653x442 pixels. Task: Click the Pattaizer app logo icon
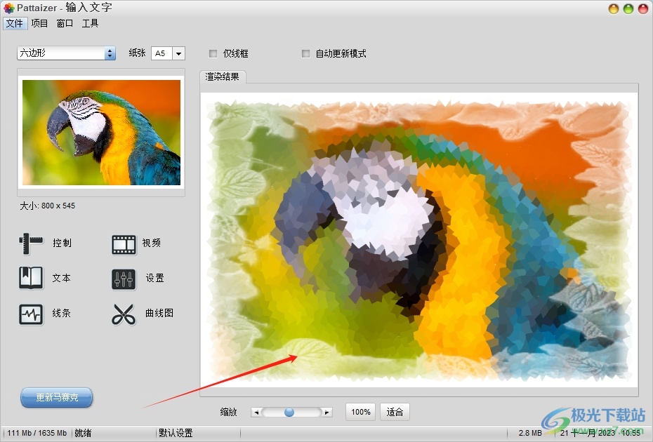pyautogui.click(x=8, y=8)
